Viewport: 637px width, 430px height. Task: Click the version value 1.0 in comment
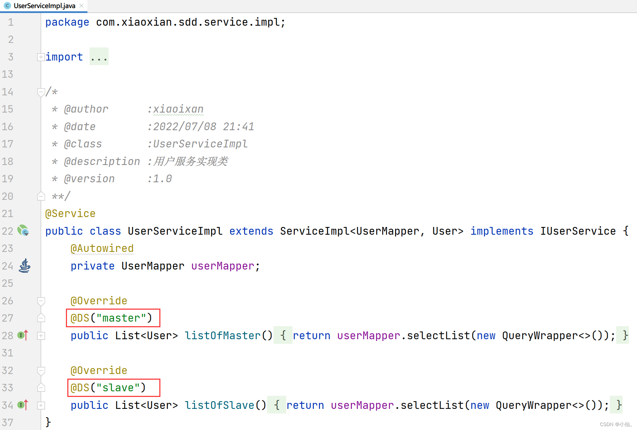tap(163, 179)
